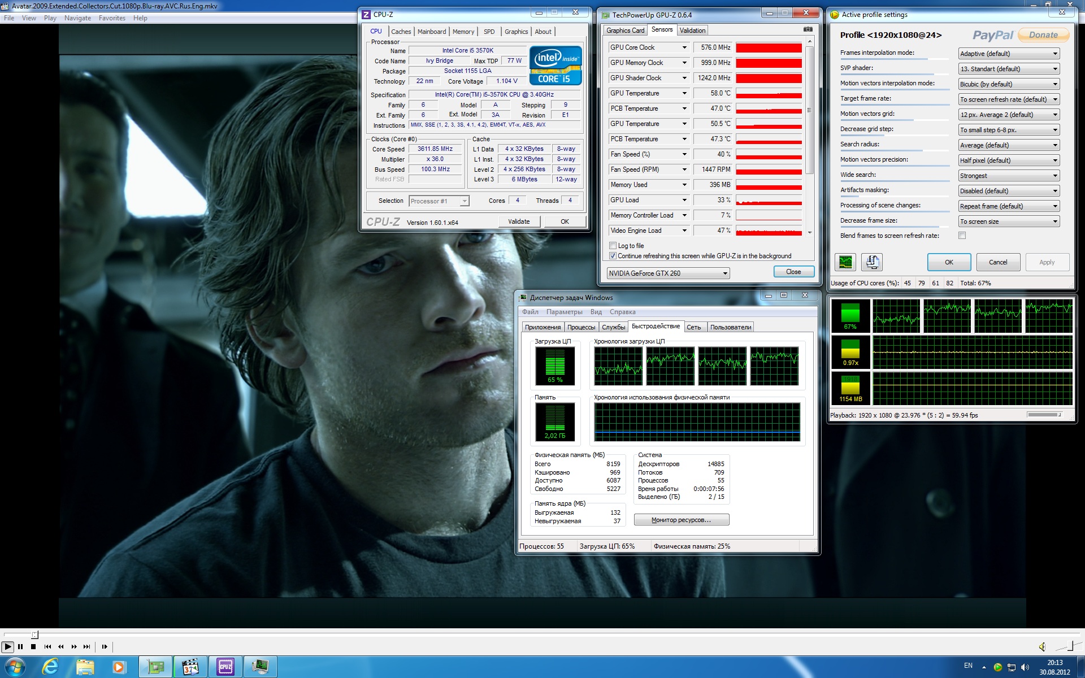Viewport: 1085px width, 678px height.
Task: Mute the player volume speaker icon
Action: (x=1042, y=646)
